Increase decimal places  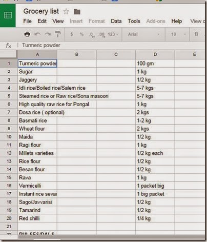coord(101,35)
